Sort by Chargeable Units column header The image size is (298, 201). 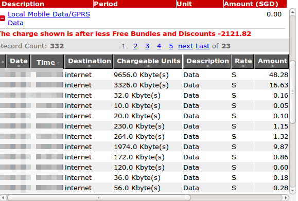click(x=148, y=61)
